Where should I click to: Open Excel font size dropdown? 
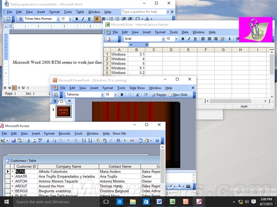click(x=176, y=39)
